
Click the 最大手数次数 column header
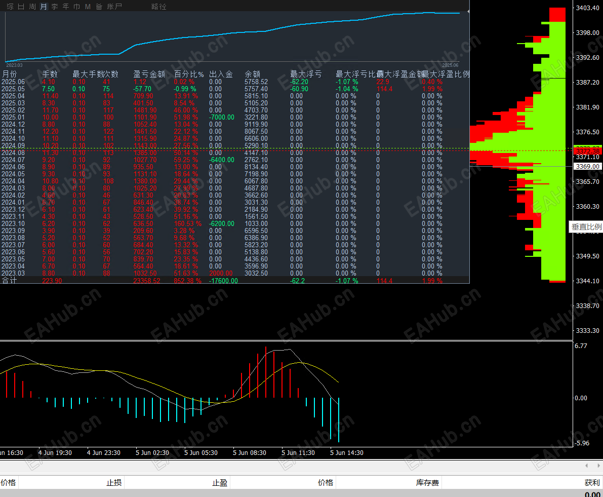95,74
